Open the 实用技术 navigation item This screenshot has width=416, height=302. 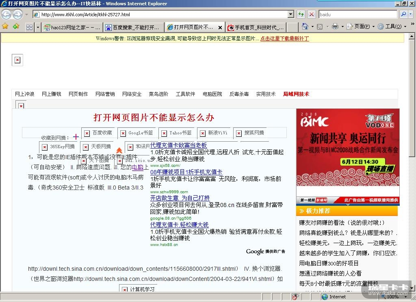pos(266,94)
